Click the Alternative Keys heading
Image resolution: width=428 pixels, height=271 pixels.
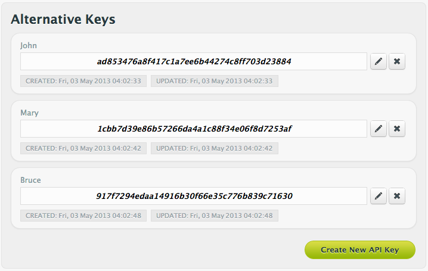pyautogui.click(x=63, y=19)
